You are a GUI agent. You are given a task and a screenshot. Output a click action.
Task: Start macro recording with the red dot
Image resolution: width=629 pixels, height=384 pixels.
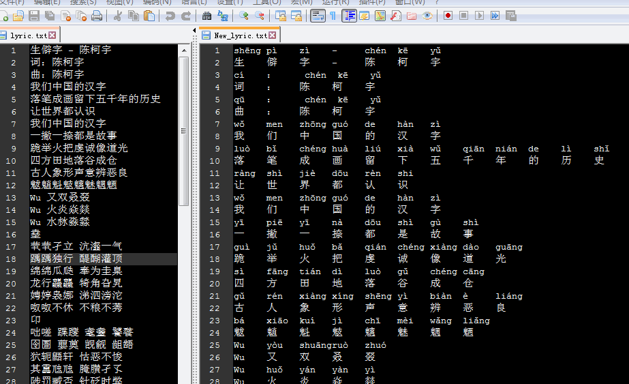click(448, 16)
